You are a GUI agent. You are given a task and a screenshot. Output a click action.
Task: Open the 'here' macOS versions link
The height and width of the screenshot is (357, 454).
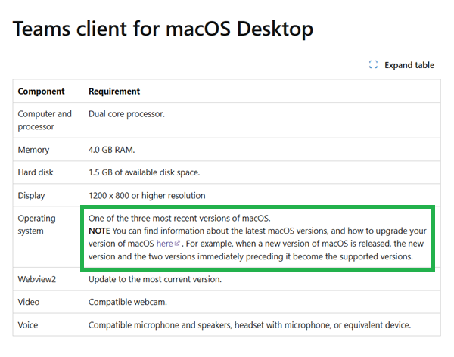coord(164,244)
